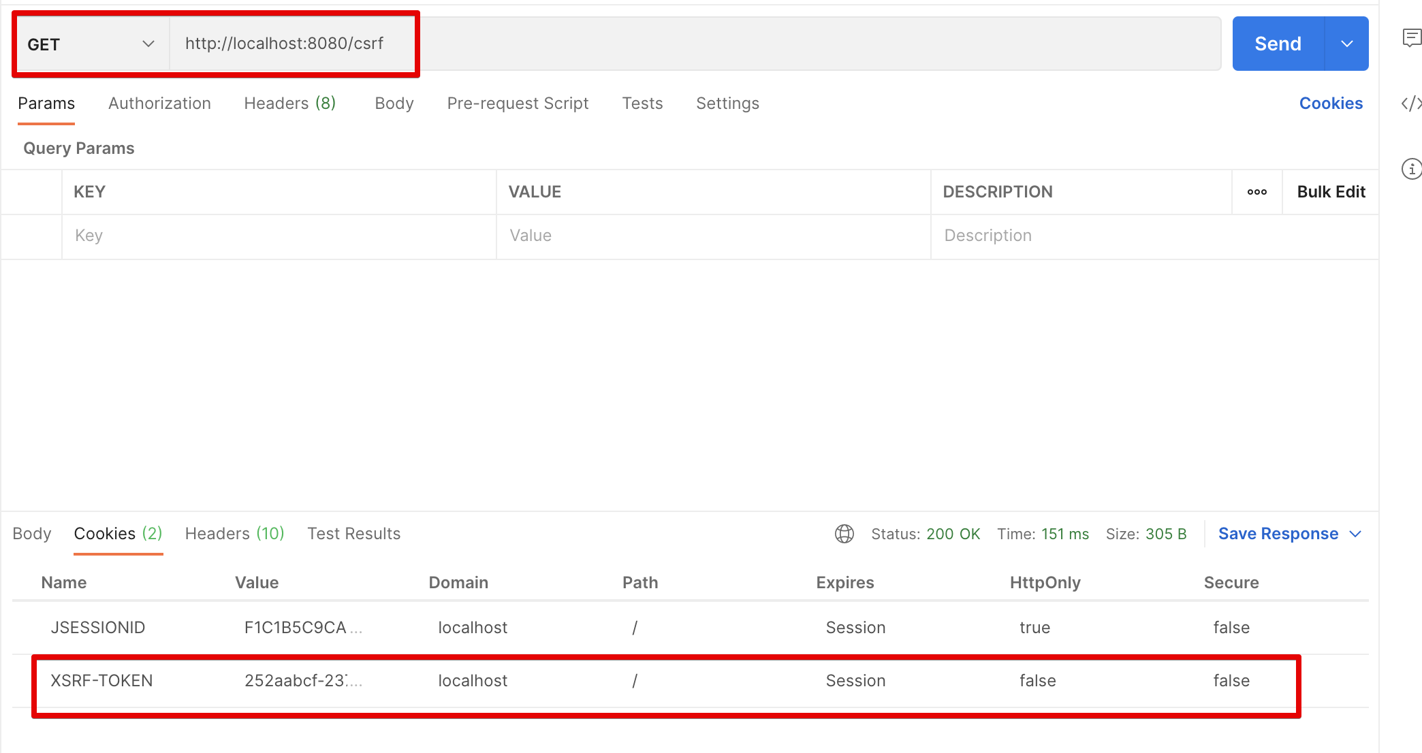Open the response Headers (10) tab
The width and height of the screenshot is (1422, 753).
(x=234, y=534)
